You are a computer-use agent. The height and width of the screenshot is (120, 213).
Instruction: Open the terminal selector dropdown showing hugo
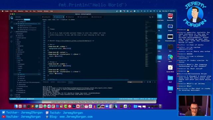pos(135,82)
